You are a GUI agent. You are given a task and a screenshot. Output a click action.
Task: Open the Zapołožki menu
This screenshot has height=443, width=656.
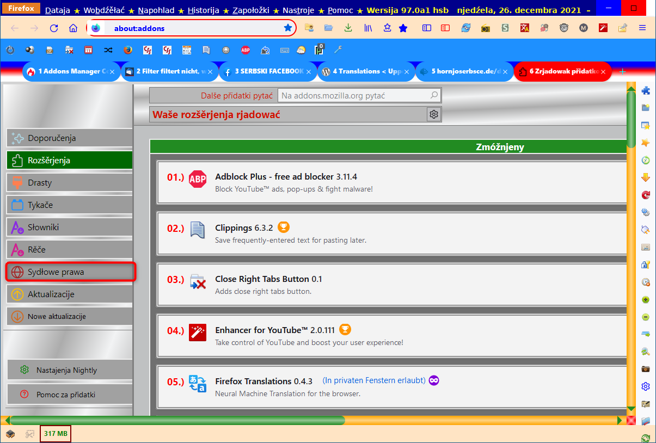coord(253,10)
